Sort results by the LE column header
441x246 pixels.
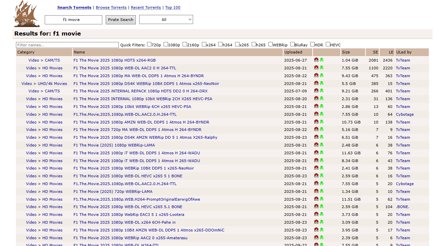tap(391, 52)
